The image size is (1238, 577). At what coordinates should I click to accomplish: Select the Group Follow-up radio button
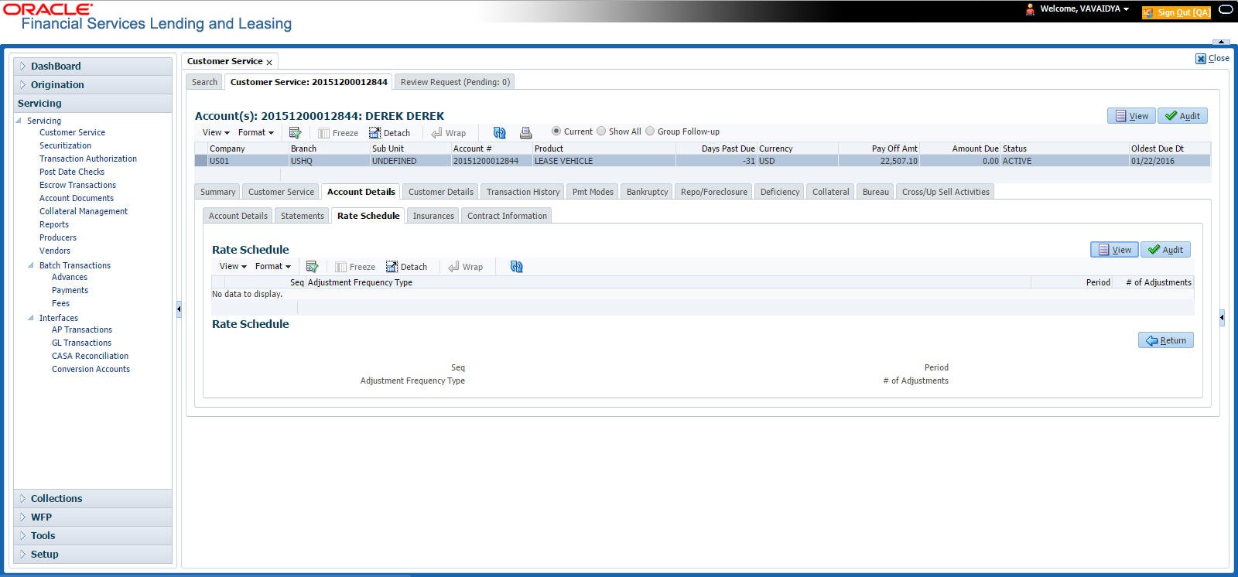(x=650, y=131)
